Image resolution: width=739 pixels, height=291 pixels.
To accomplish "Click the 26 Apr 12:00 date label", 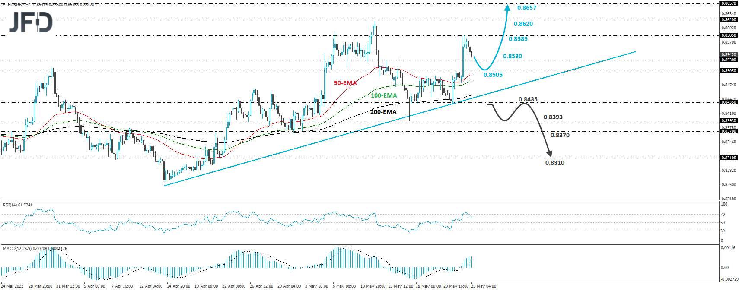I will click(x=261, y=286).
